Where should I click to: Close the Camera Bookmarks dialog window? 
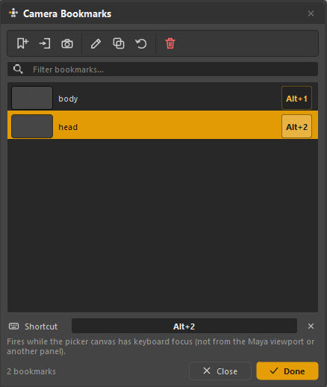point(311,13)
